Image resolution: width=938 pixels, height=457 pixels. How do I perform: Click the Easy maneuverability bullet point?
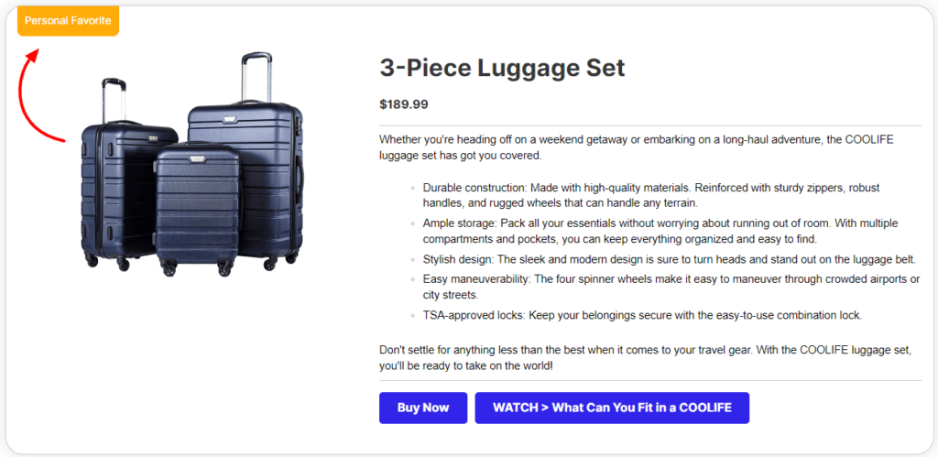[x=671, y=287]
